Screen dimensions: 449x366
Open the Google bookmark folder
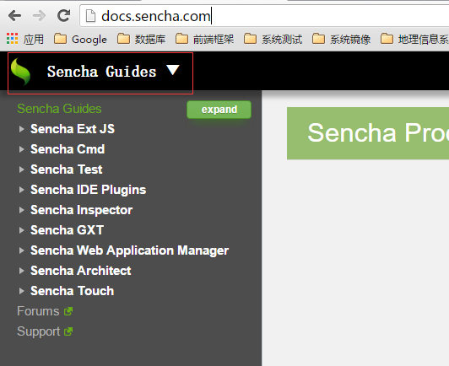(80, 39)
